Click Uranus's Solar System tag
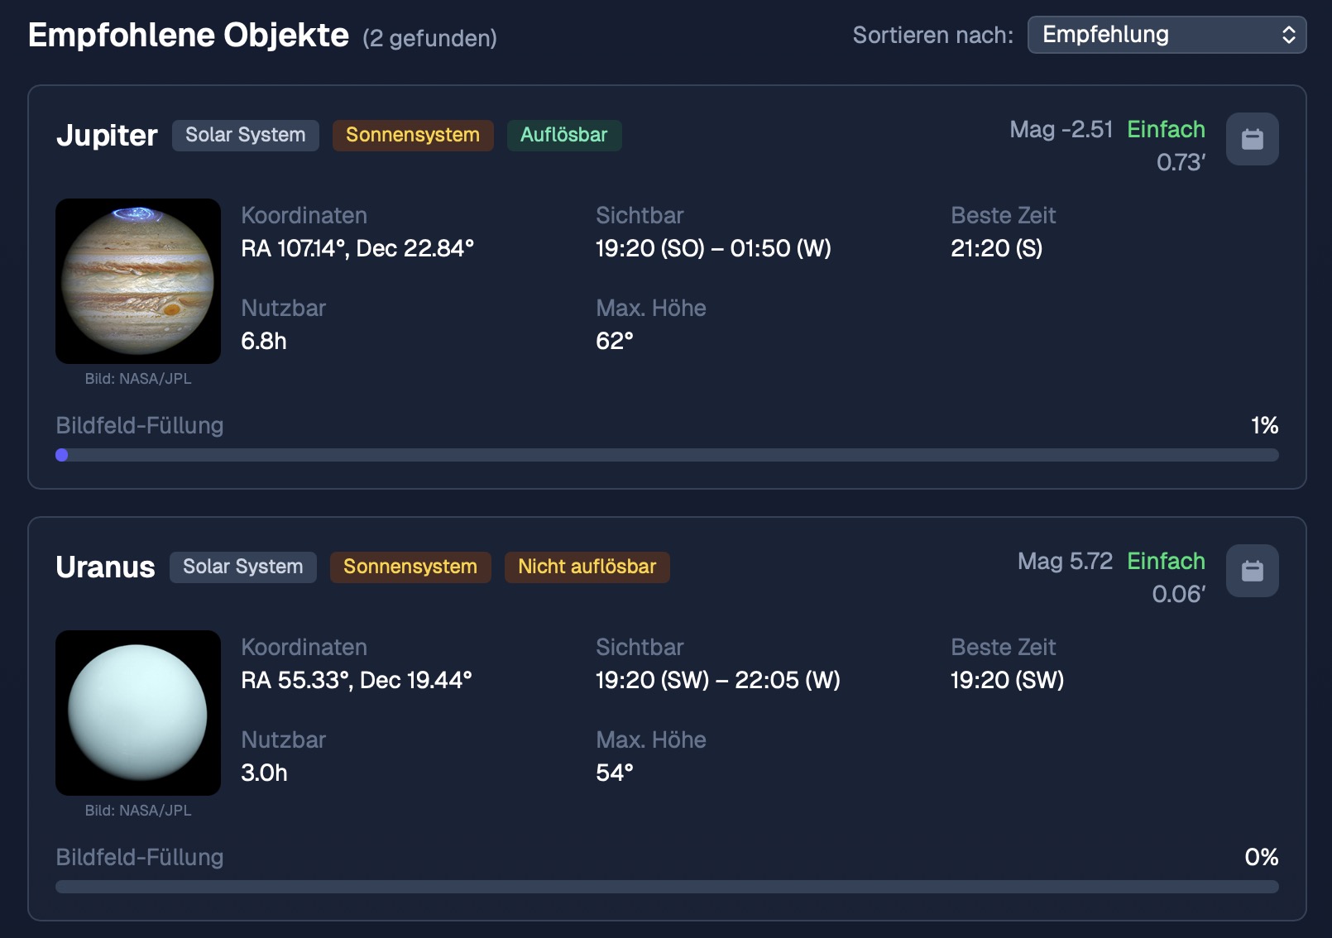Viewport: 1332px width, 938px height. click(243, 567)
